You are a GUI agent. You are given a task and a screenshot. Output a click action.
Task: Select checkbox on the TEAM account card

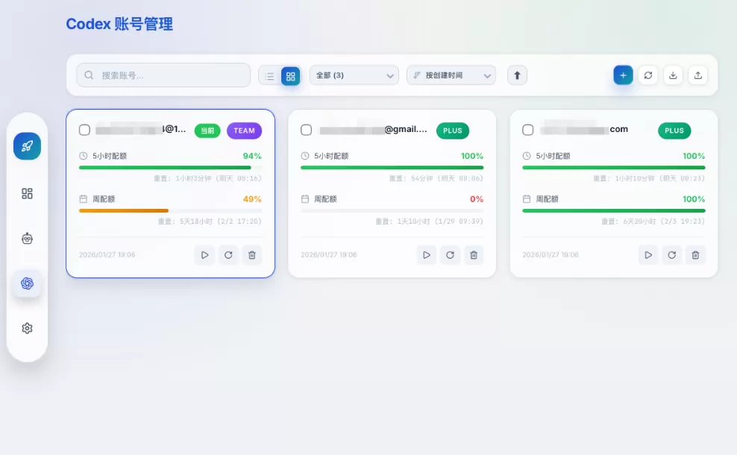84,130
